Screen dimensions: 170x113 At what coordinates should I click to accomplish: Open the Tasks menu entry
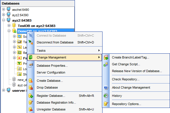click(x=65, y=51)
